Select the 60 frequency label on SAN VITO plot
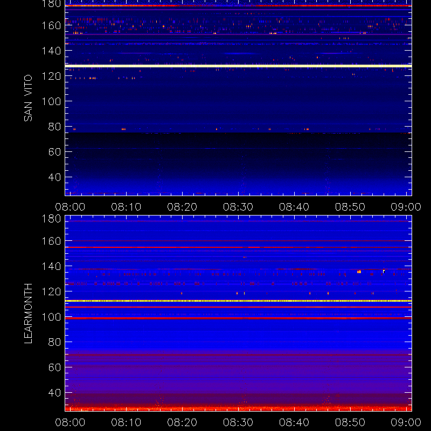The height and width of the screenshot is (431, 431). (54, 152)
